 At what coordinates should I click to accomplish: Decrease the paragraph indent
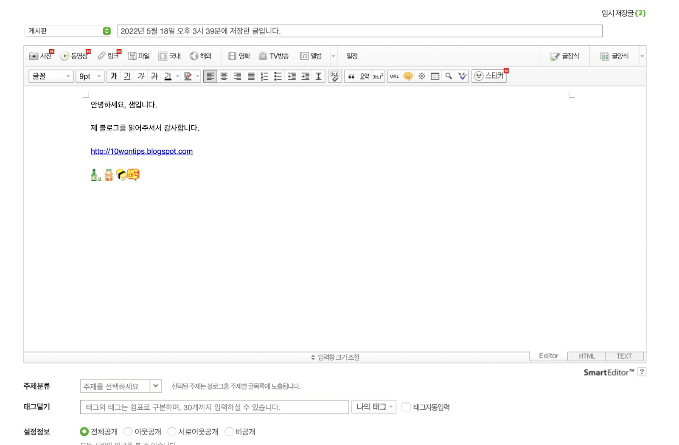click(292, 76)
